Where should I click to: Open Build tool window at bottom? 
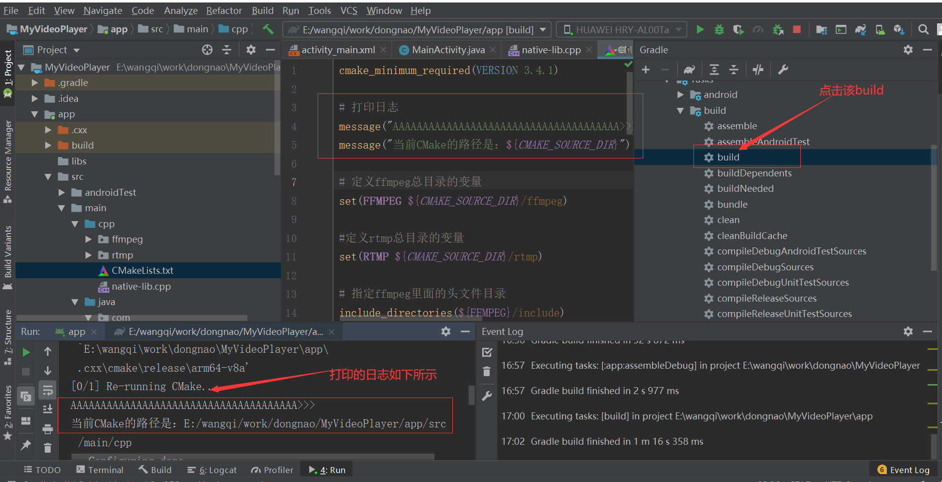point(155,470)
